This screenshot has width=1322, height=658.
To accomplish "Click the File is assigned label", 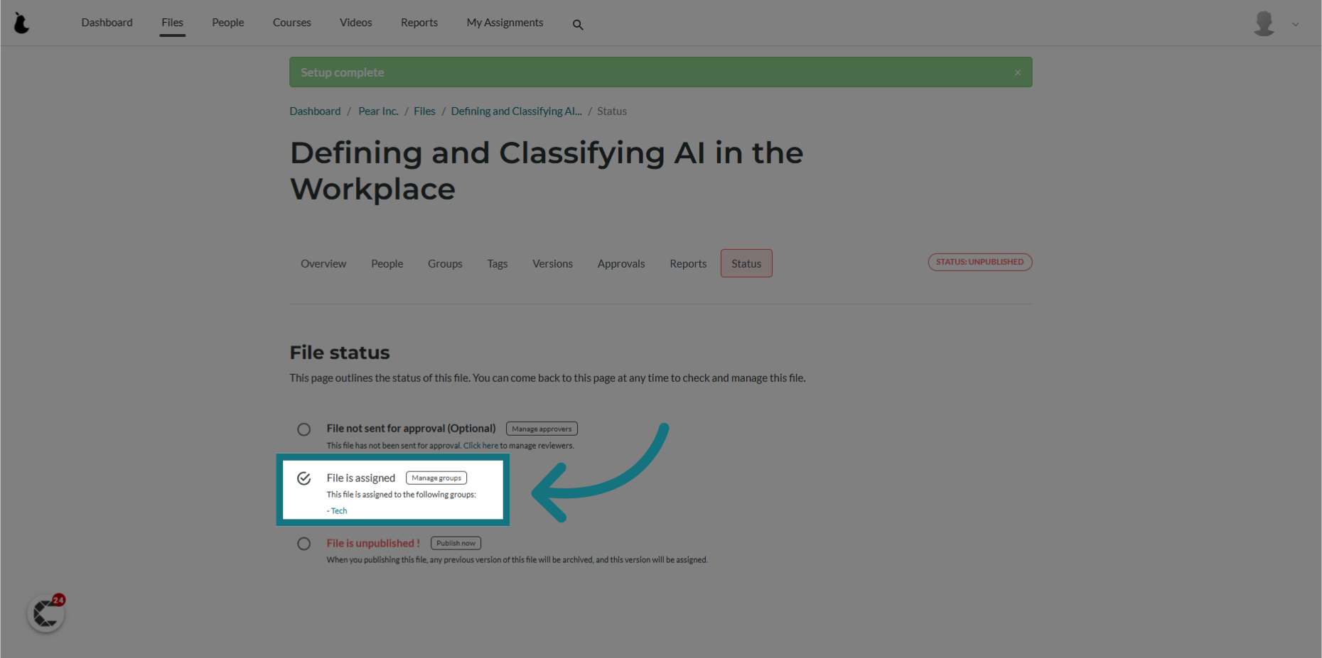I will click(360, 478).
